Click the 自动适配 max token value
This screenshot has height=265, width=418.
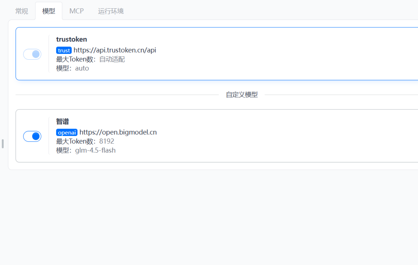pos(112,59)
